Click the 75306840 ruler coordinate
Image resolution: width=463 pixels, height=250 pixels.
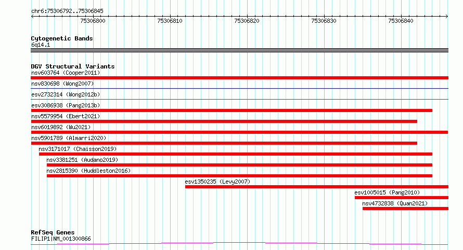[x=401, y=21]
